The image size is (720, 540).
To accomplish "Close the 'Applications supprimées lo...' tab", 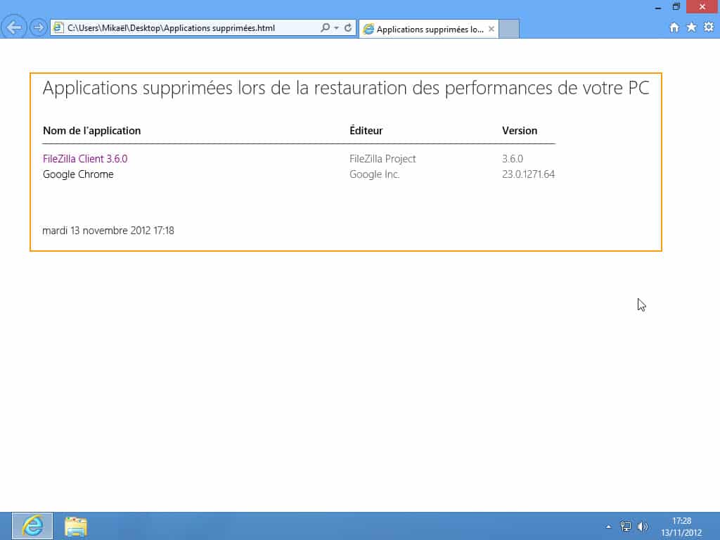I will tap(491, 29).
